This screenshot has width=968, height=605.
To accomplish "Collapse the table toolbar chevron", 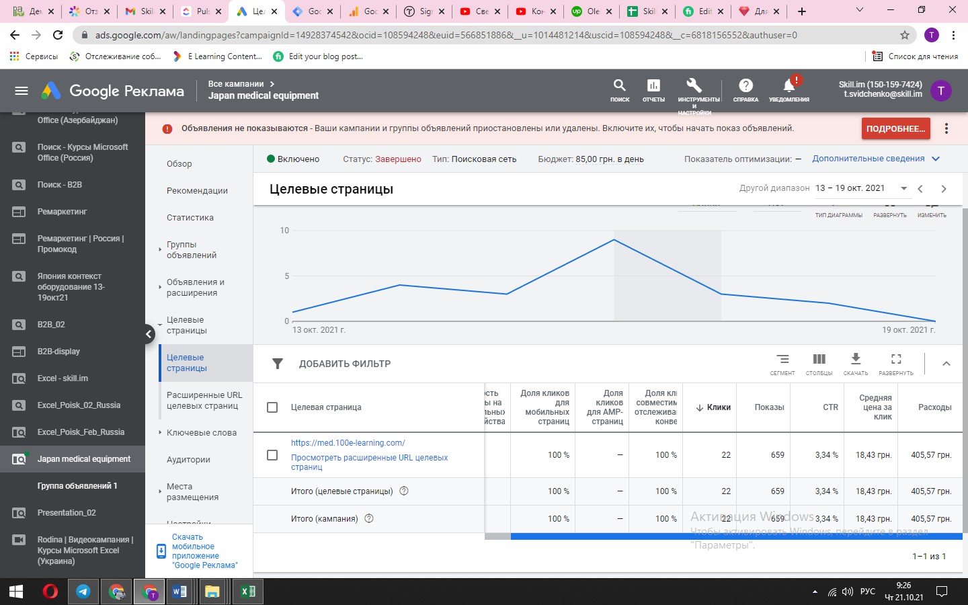I will 946,364.
